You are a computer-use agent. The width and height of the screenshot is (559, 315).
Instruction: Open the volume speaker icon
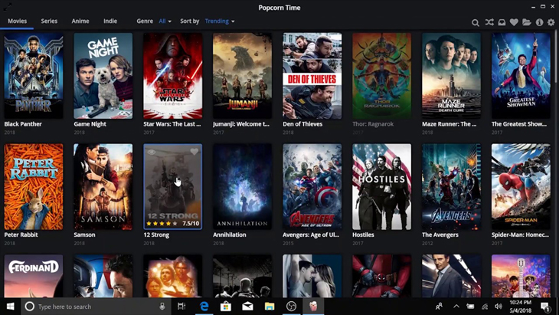click(x=499, y=307)
